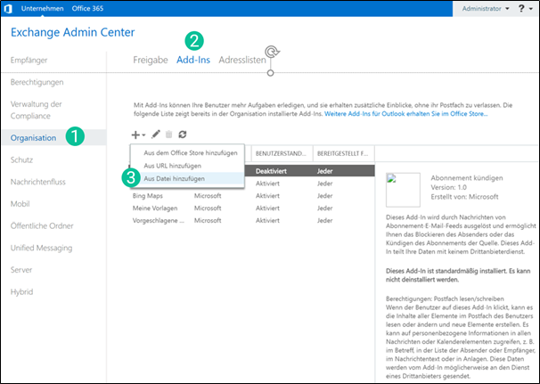Choose 'Aus dem Office Store hinzufügen'
Screen dimensions: 540x384
click(190, 152)
